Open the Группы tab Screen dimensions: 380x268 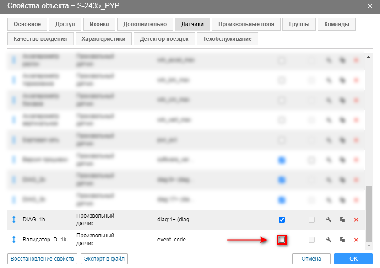pos(299,24)
